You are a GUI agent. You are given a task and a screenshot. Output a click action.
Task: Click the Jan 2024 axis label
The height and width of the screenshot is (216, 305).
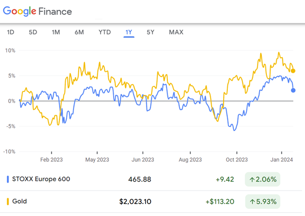282,160
